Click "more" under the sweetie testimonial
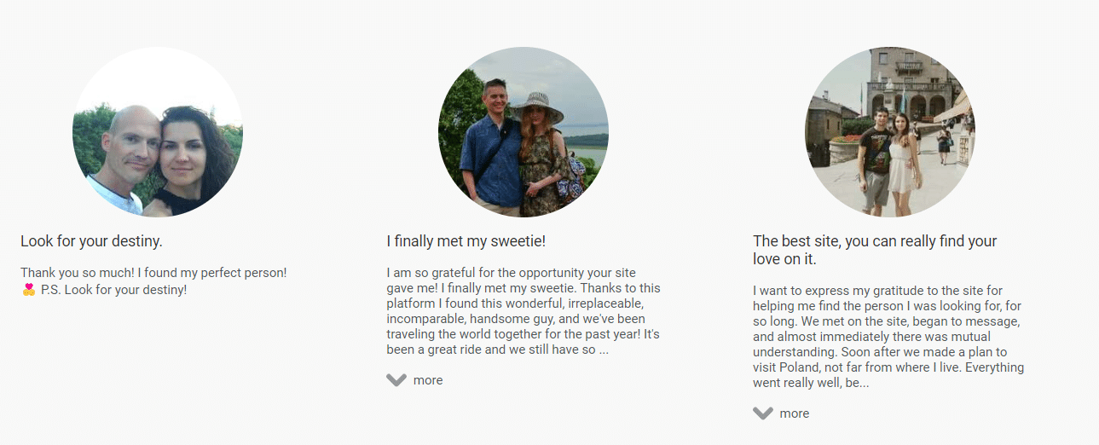This screenshot has height=445, width=1099. click(x=428, y=380)
